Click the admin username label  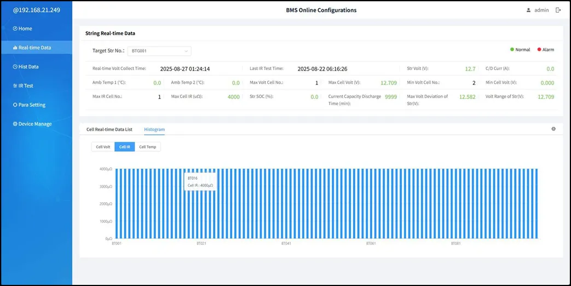point(541,10)
